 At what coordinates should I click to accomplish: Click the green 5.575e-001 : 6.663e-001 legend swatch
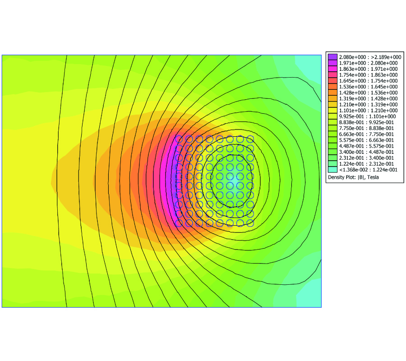(x=332, y=140)
